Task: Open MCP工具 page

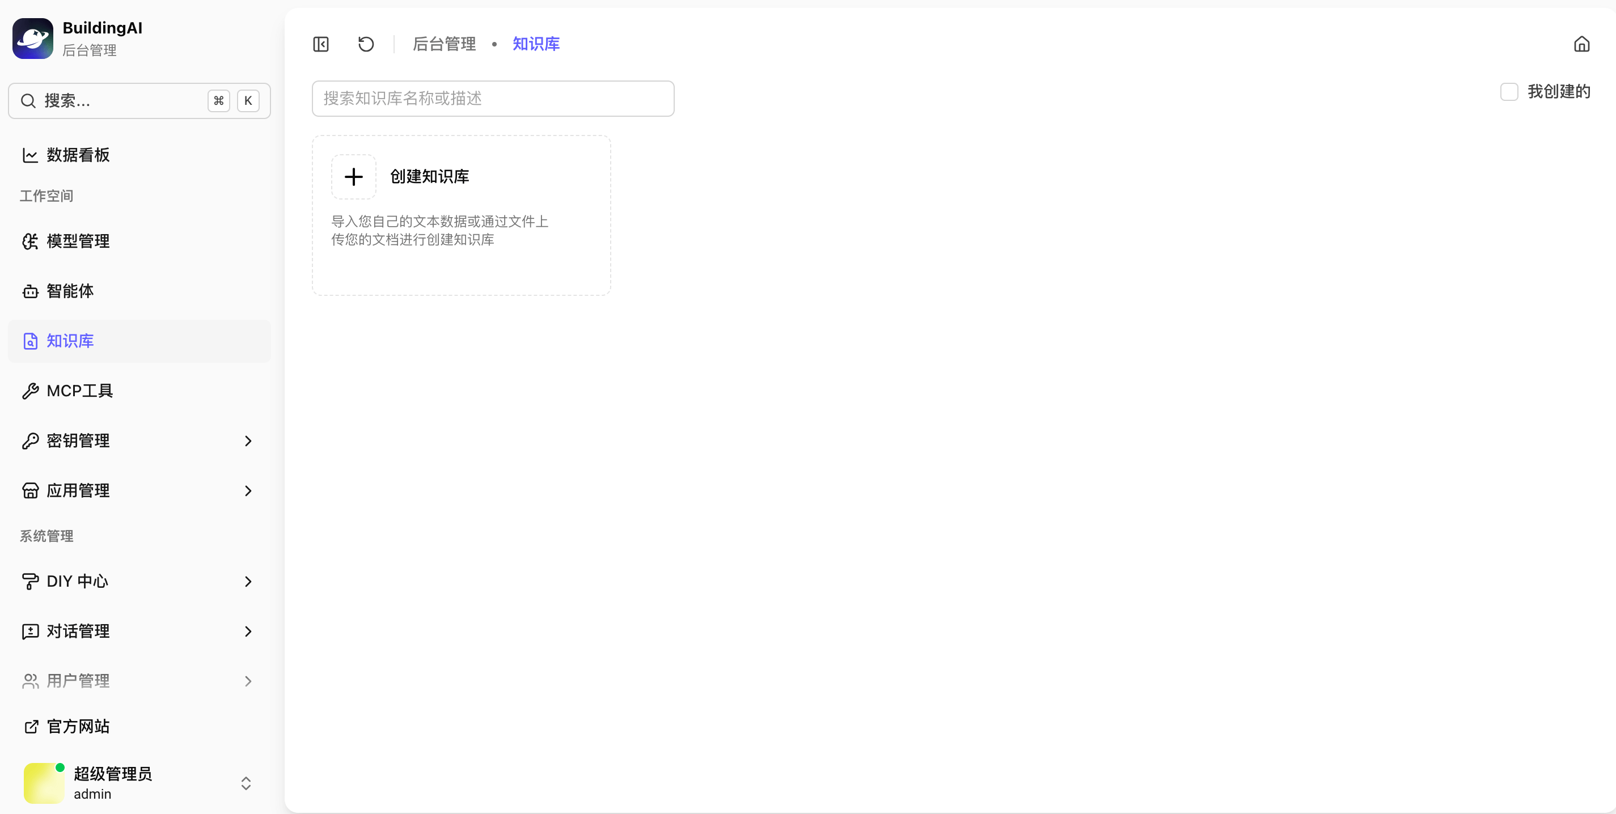Action: (79, 391)
